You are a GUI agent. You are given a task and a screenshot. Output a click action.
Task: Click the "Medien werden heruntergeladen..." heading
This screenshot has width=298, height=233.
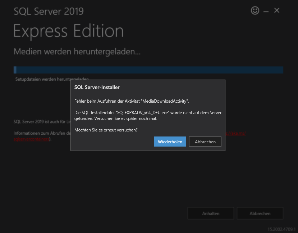coord(77,52)
